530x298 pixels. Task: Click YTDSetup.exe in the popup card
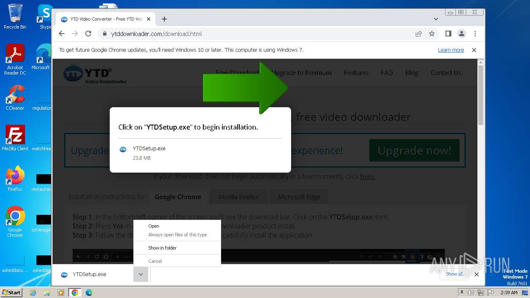(x=149, y=149)
